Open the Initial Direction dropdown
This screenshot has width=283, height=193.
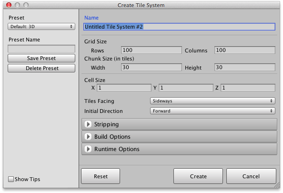pyautogui.click(x=212, y=111)
